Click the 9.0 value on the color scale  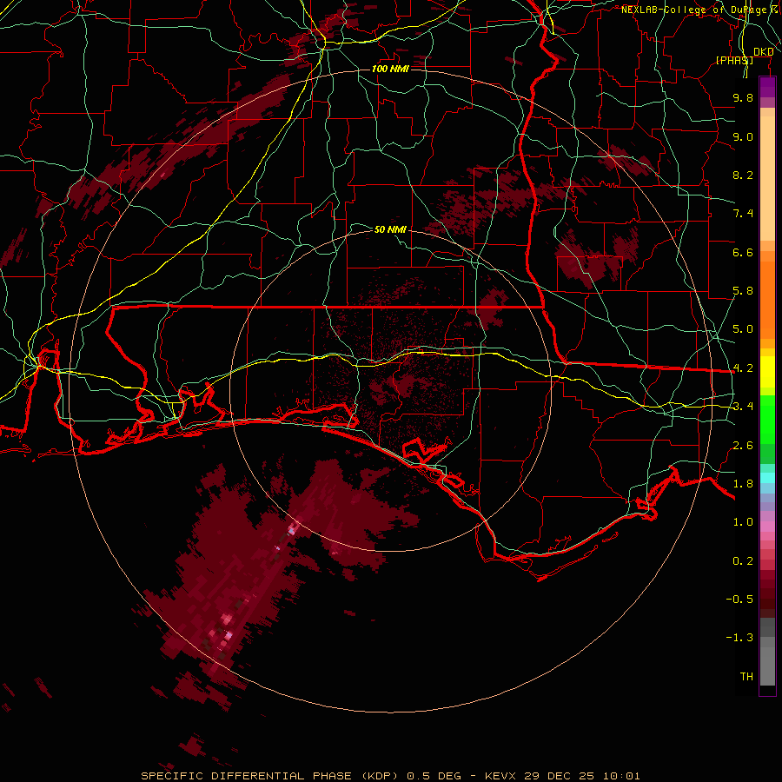(743, 136)
